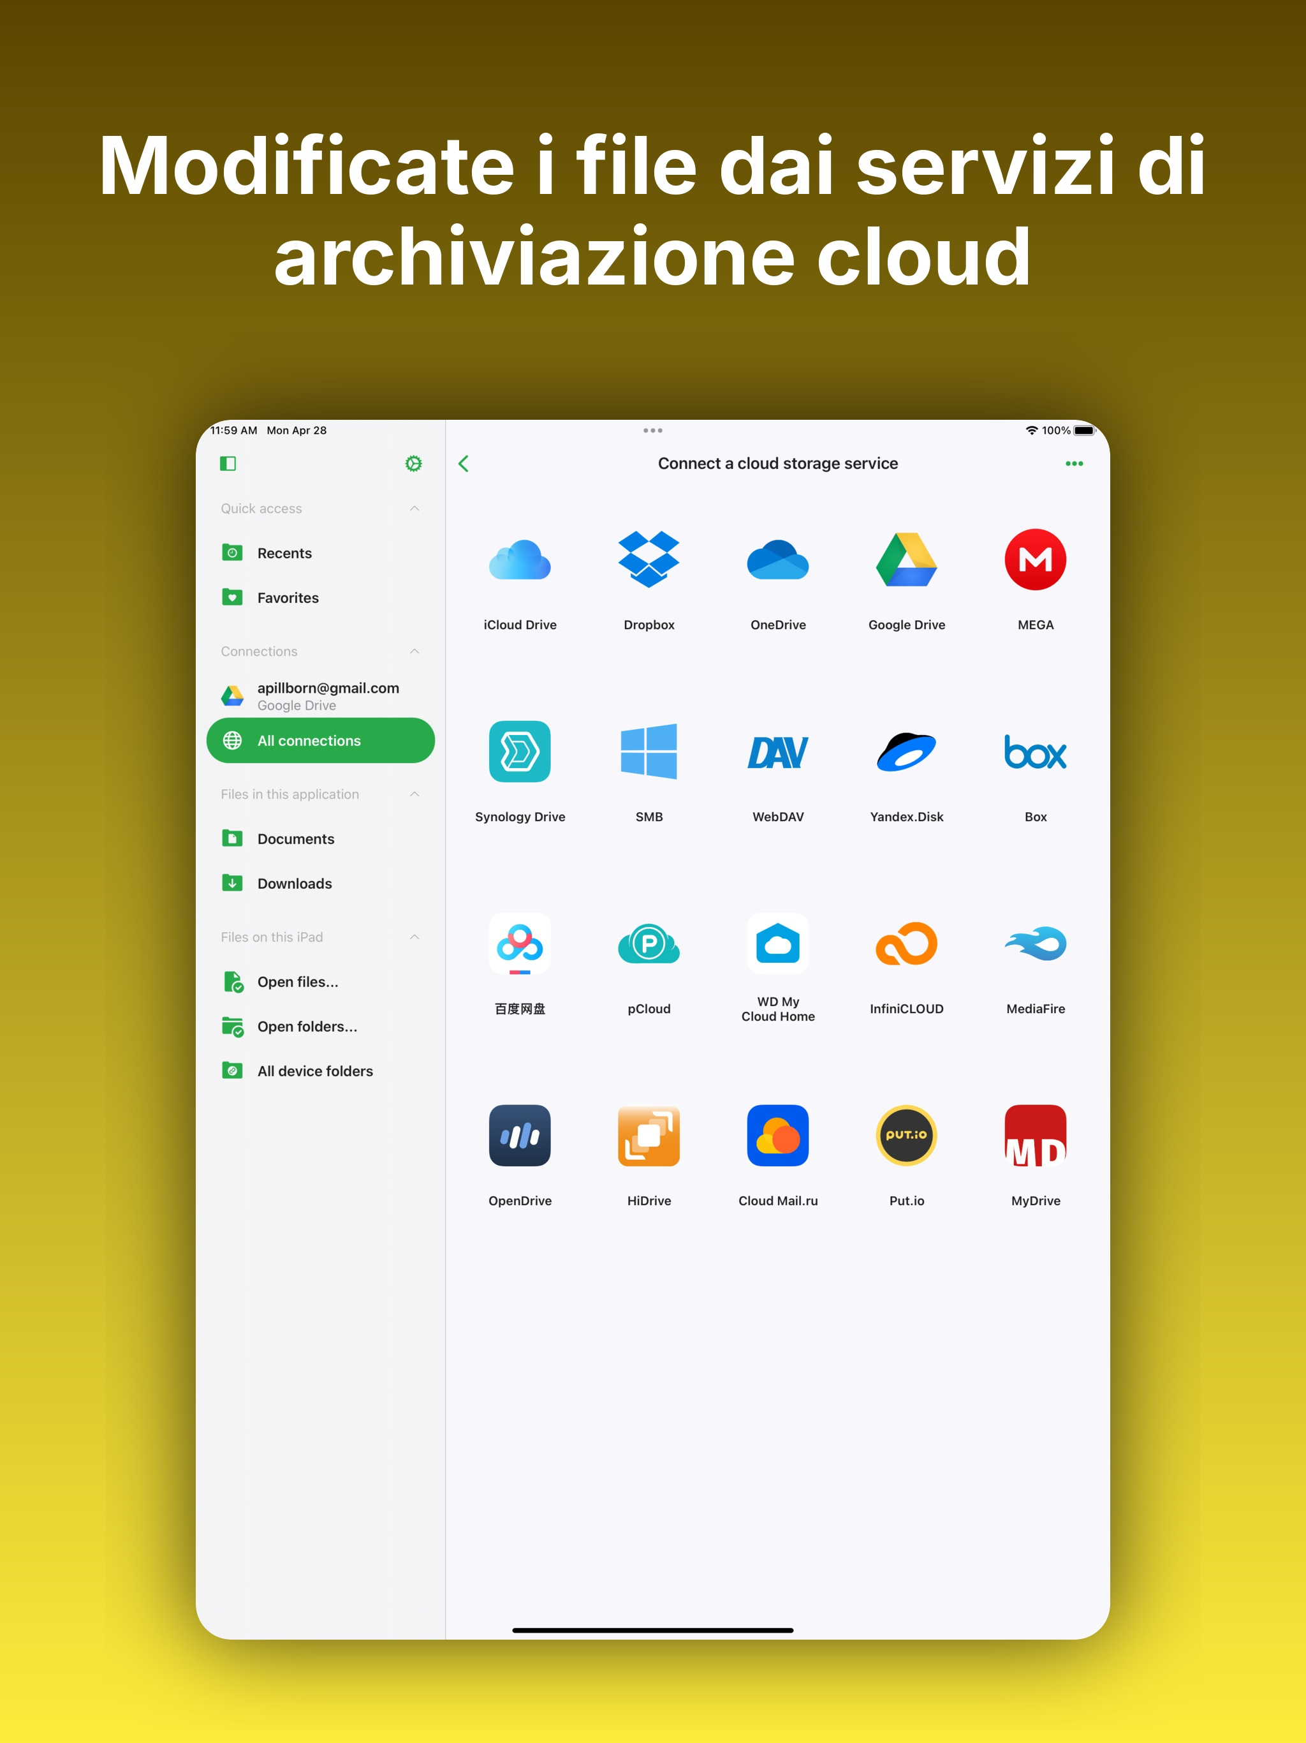Collapse Files in this application section
This screenshot has height=1743, width=1306.
[x=415, y=794]
